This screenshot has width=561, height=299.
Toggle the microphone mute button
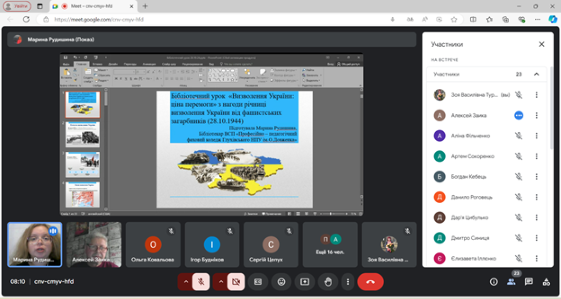tap(201, 282)
